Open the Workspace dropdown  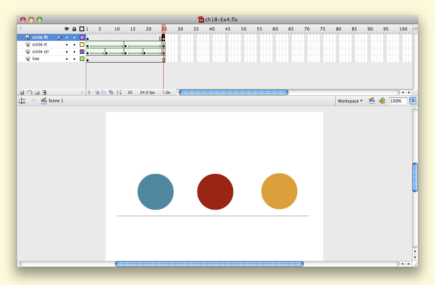[350, 101]
